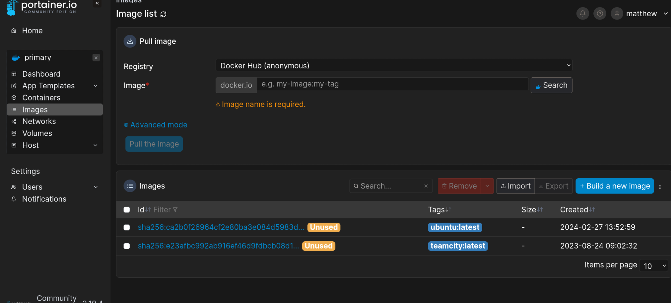The image size is (671, 303).
Task: Select the ubuntu:latest image checkbox
Action: (x=127, y=227)
